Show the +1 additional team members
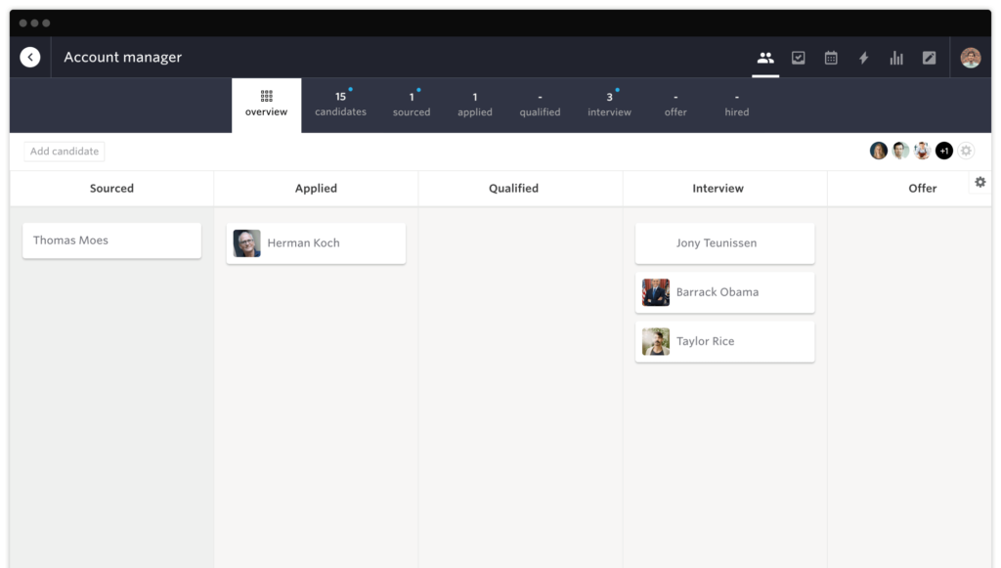Image resolution: width=1001 pixels, height=568 pixels. (x=944, y=151)
